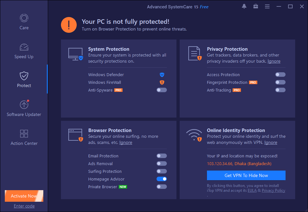Screen dimensions: 308x212
Task: Turn on Private Browser toggle
Action: [x=162, y=187]
